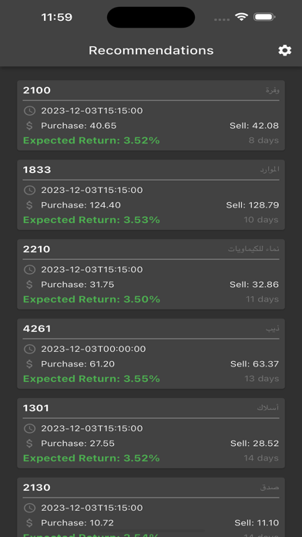302x537 pixels.
Task: Tap the dollar icon on stock 1833
Action: [x=29, y=205]
